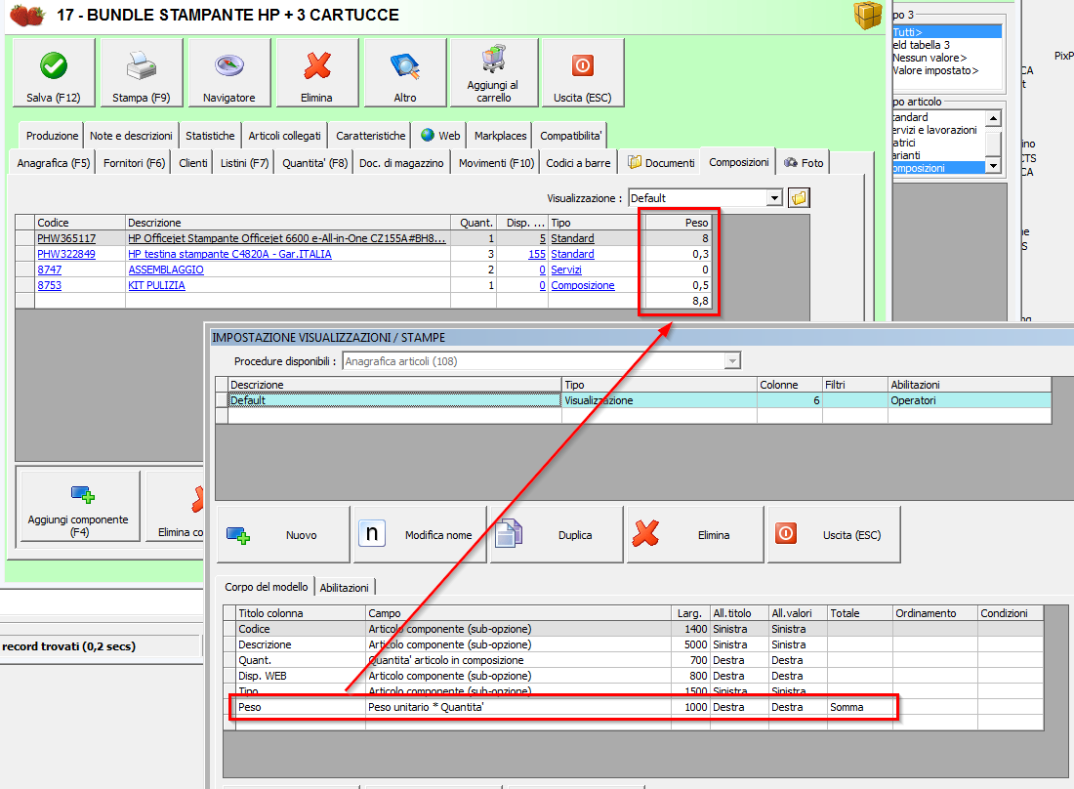Screen dimensions: 1074x789
Task: Click code link 8753
Action: click(50, 285)
